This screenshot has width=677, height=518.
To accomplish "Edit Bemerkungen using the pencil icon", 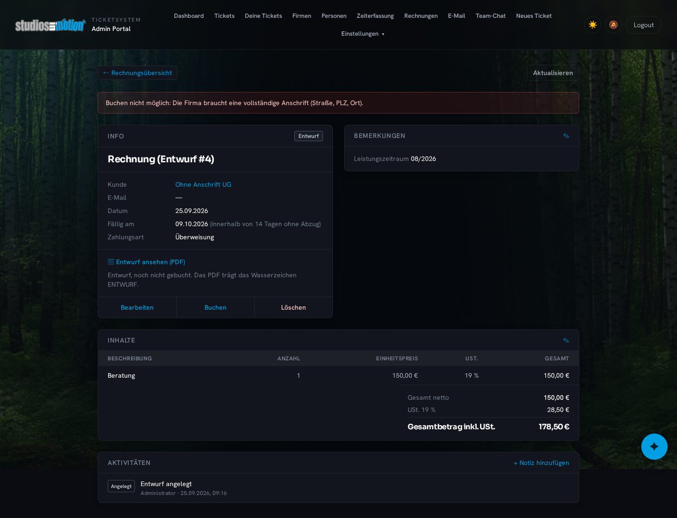I will (566, 136).
